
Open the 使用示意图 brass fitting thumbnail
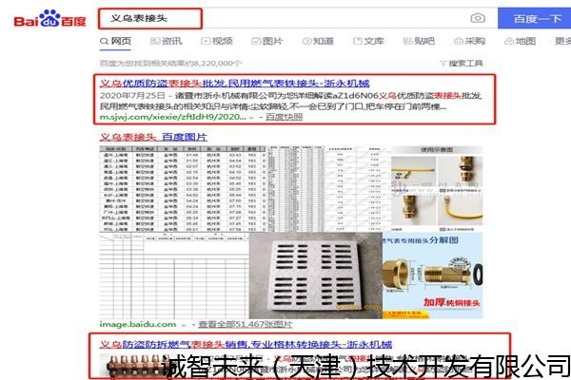(437, 189)
